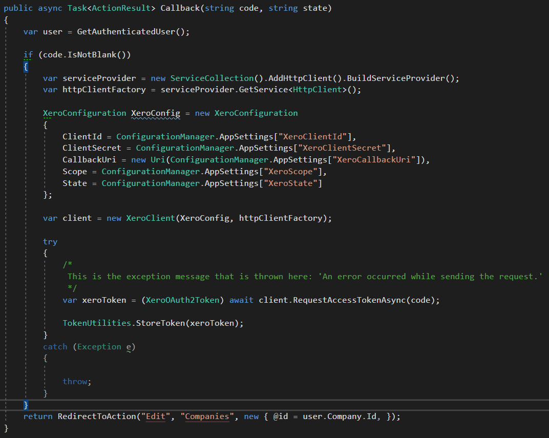Click the highlighted opening brace after the if

click(x=25, y=66)
